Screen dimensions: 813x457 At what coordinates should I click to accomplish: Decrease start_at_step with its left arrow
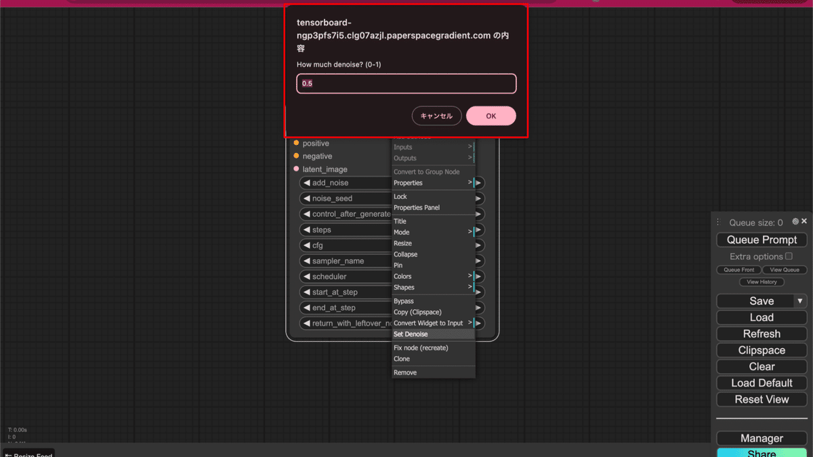coord(306,292)
